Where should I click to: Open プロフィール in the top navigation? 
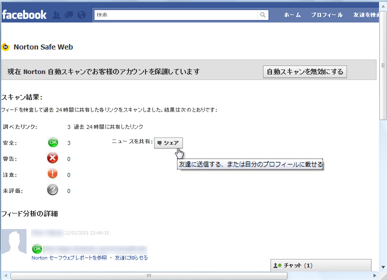click(326, 15)
